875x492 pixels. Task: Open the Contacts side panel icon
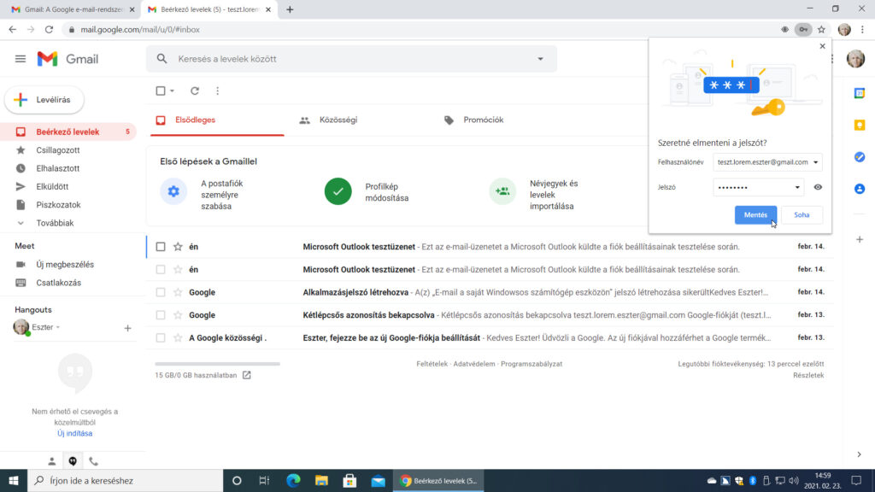click(x=860, y=189)
